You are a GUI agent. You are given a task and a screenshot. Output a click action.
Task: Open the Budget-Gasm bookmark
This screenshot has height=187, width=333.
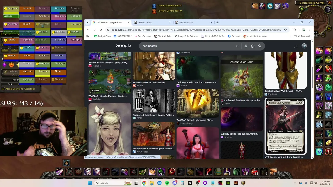[x=103, y=36]
